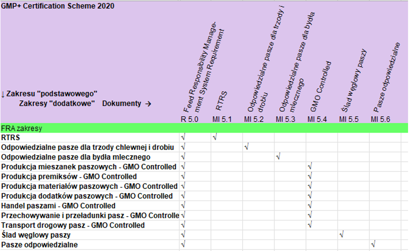Select the rotated RTRS column header
409x251 pixels.
click(x=222, y=99)
